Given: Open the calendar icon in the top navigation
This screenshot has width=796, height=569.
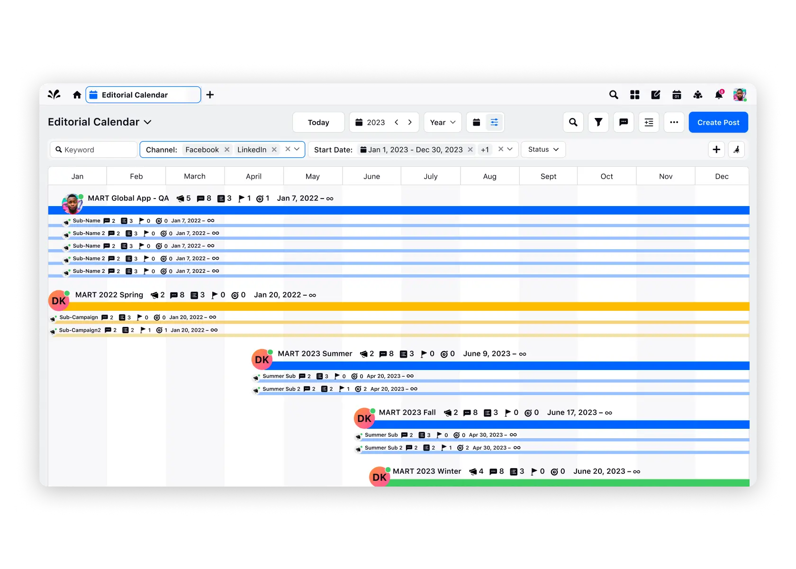Looking at the screenshot, I should (677, 95).
